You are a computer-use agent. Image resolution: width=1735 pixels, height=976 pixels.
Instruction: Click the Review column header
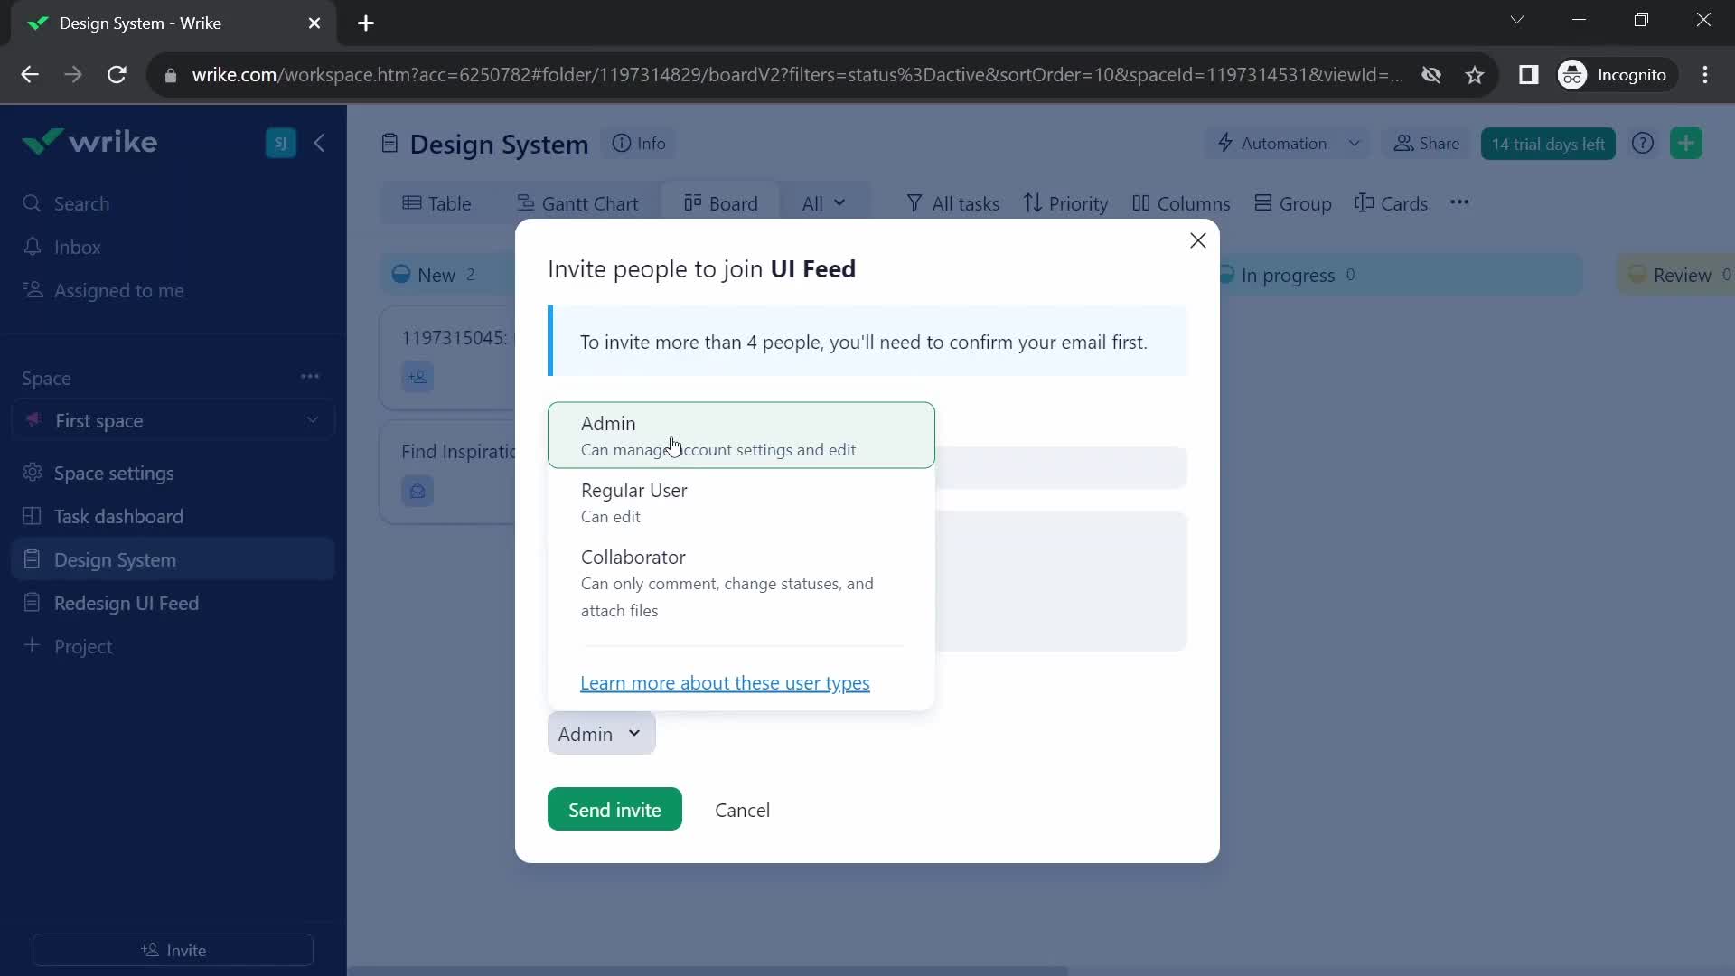(1676, 275)
